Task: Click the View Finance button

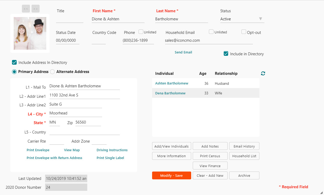Action: click(210, 166)
